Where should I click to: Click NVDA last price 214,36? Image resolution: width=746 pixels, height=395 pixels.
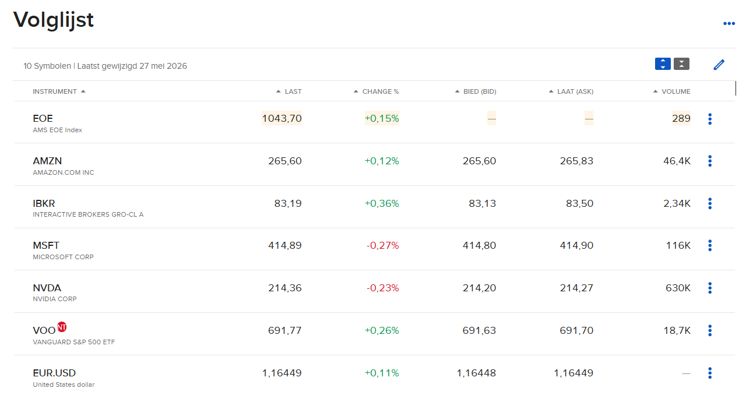pos(285,288)
